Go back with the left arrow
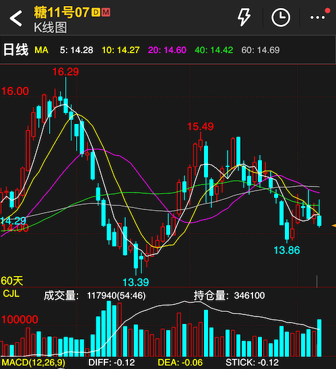The width and height of the screenshot is (336, 369). coord(16,18)
